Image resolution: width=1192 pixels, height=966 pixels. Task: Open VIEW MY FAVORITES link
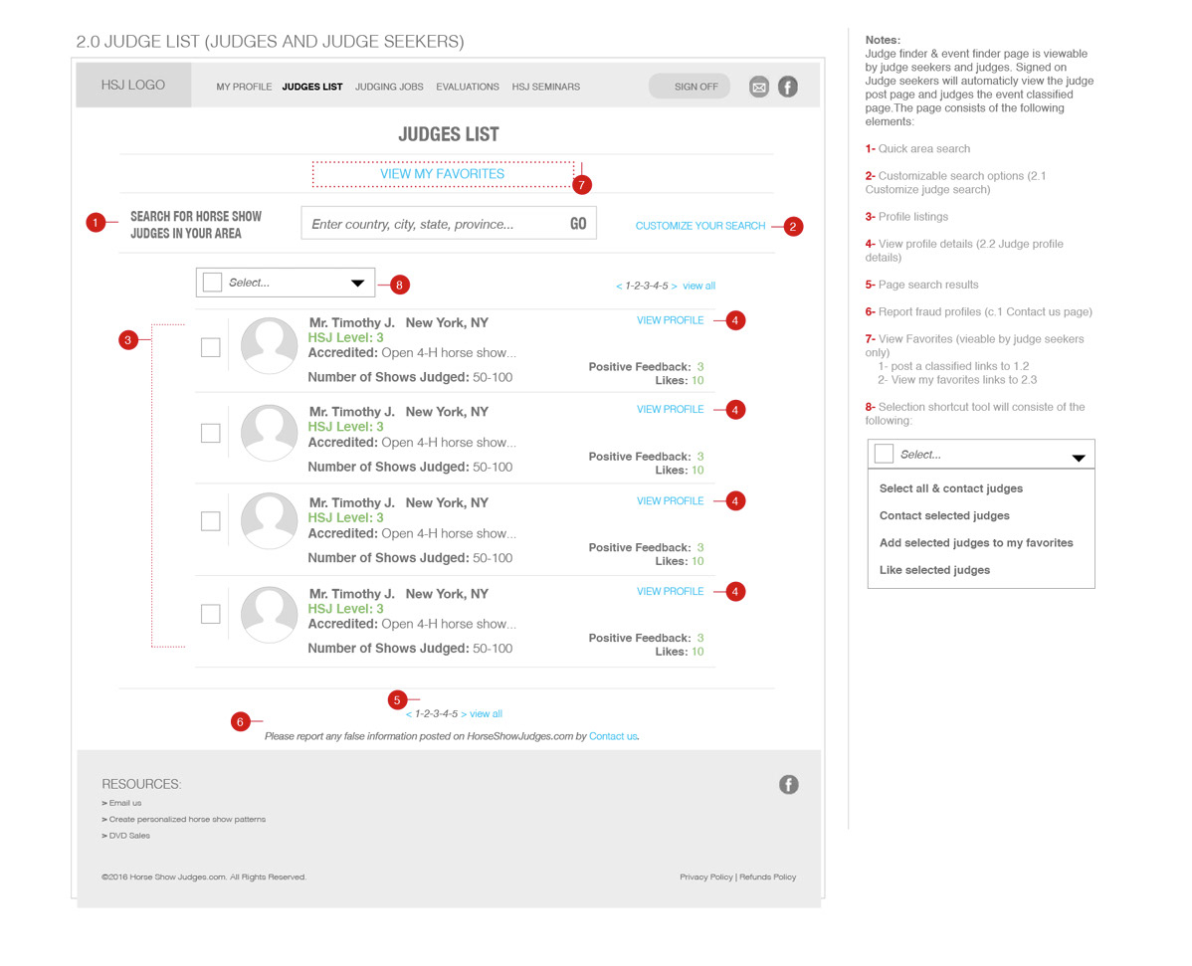point(443,174)
